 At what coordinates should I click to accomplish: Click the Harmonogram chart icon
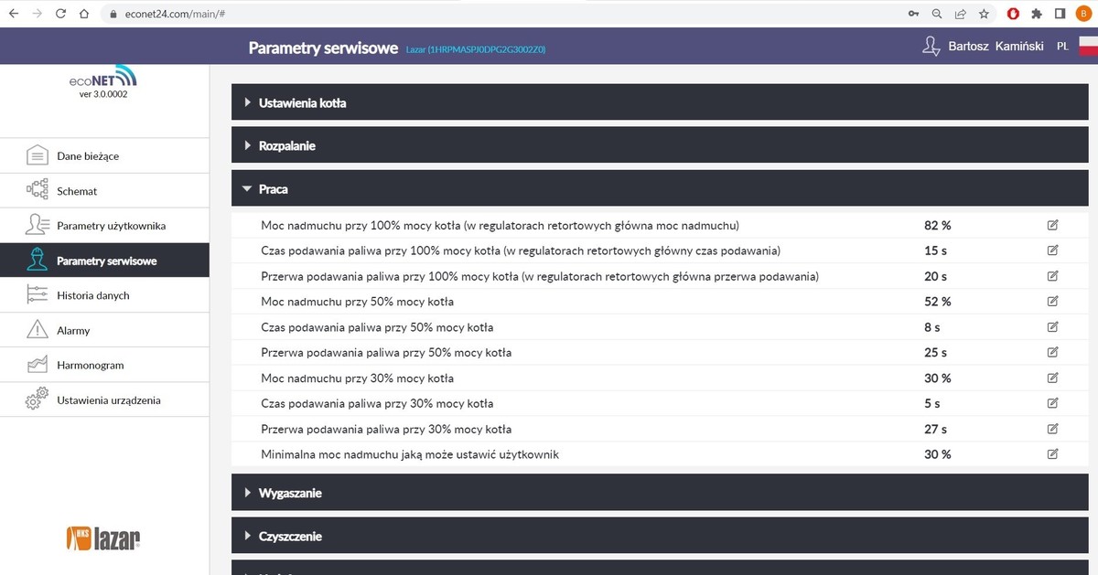tap(37, 365)
